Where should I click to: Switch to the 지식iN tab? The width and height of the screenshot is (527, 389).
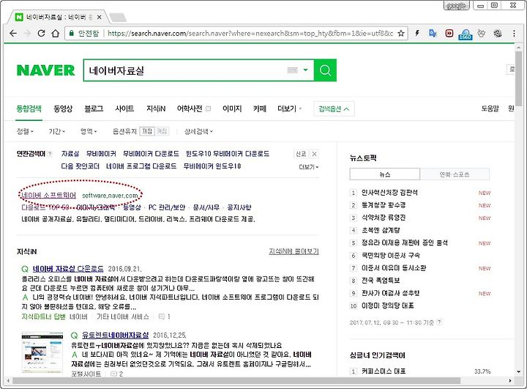point(156,108)
